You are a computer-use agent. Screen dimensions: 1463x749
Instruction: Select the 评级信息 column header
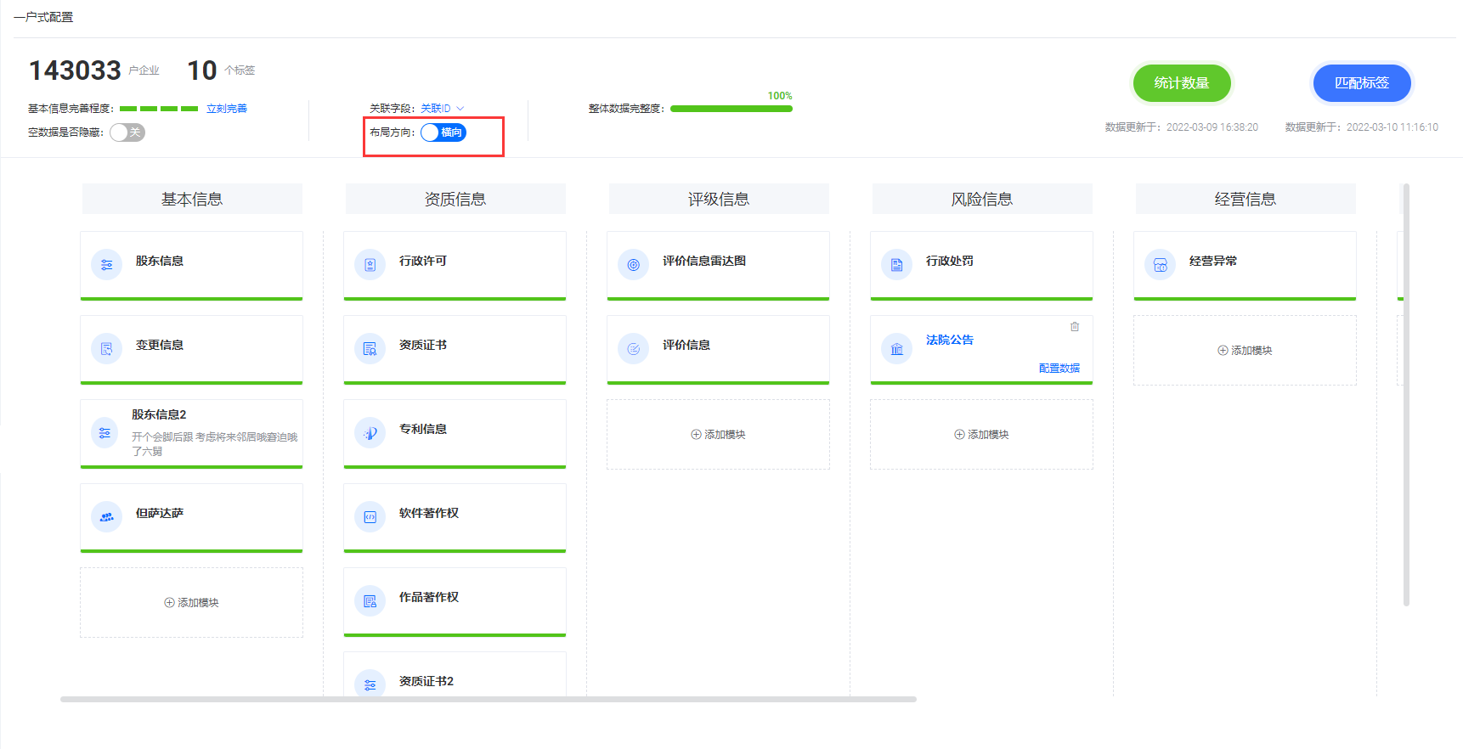[719, 199]
